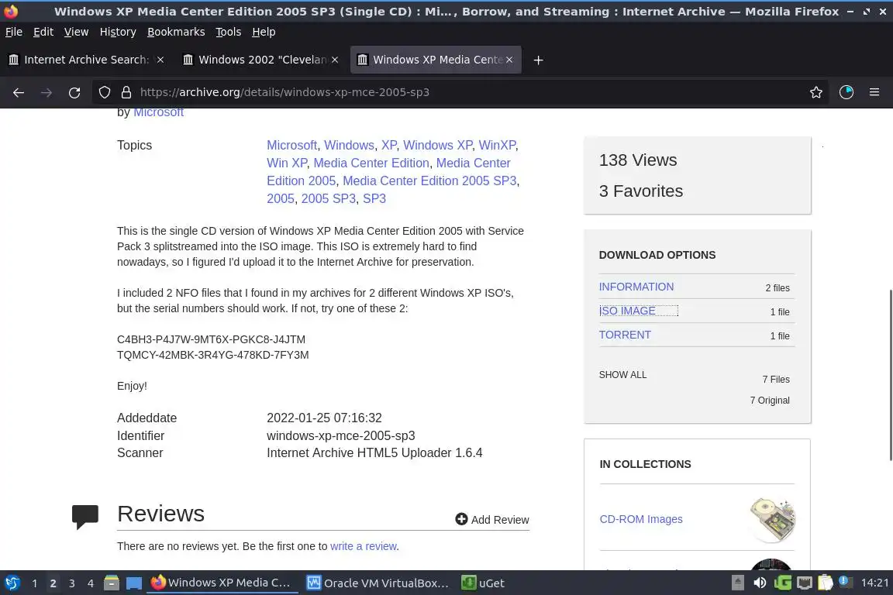The width and height of the screenshot is (893, 595).
Task: Switch to the uGet taskbar item
Action: 484,583
